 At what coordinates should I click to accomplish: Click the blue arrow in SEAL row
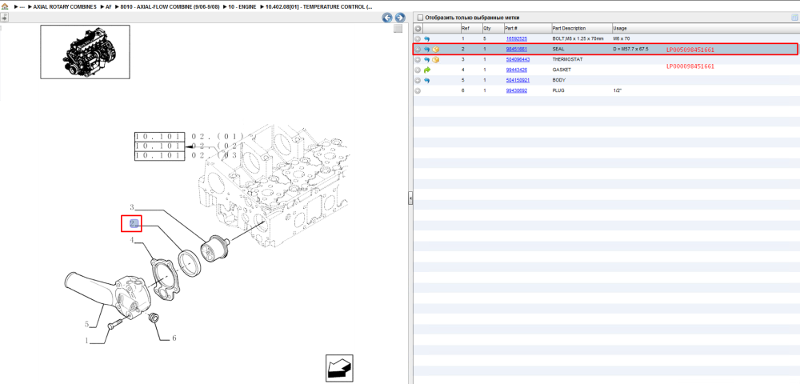tap(427, 50)
